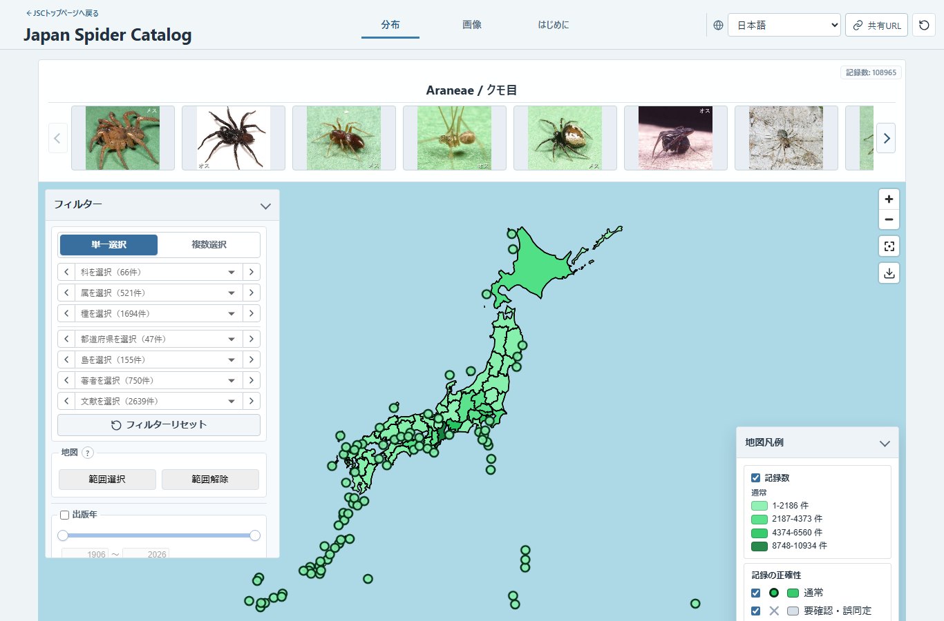The height and width of the screenshot is (621, 944).
Task: Enable the 出版年 checkbox
Action: click(65, 515)
